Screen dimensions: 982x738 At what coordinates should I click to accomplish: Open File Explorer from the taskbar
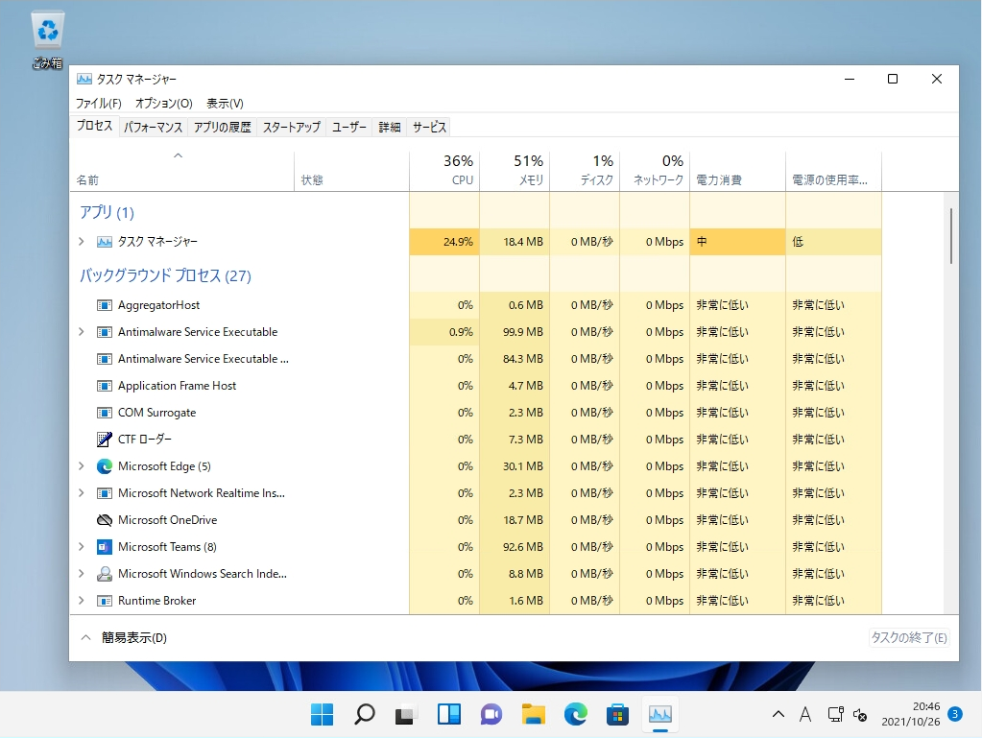(533, 714)
